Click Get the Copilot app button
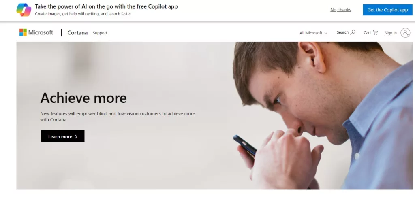Screen dimensions: 415x202 click(387, 10)
